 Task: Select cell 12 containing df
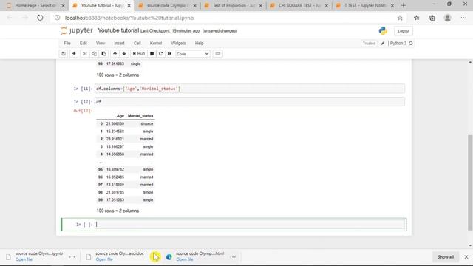point(250,102)
